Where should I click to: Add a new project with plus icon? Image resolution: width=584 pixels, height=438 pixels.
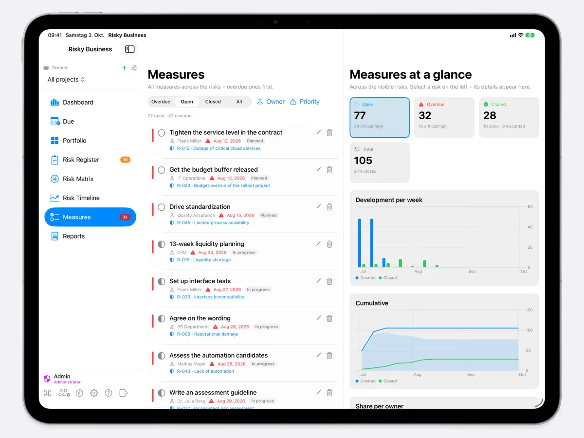pyautogui.click(x=124, y=68)
